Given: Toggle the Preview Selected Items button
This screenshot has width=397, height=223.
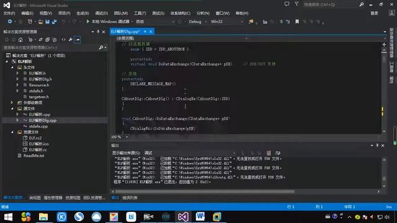Looking at the screenshot, I should coord(78,40).
